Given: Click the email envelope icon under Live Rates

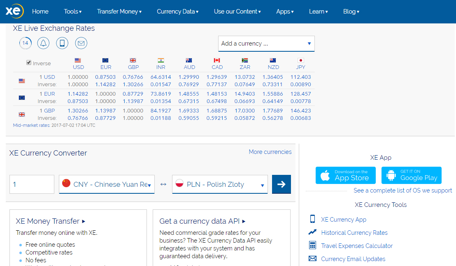Looking at the screenshot, I should 81,43.
